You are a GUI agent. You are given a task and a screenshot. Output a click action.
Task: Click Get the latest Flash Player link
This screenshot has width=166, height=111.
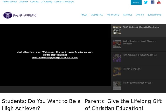point(55,55)
